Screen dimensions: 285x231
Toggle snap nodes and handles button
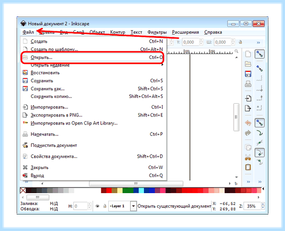click(259, 123)
